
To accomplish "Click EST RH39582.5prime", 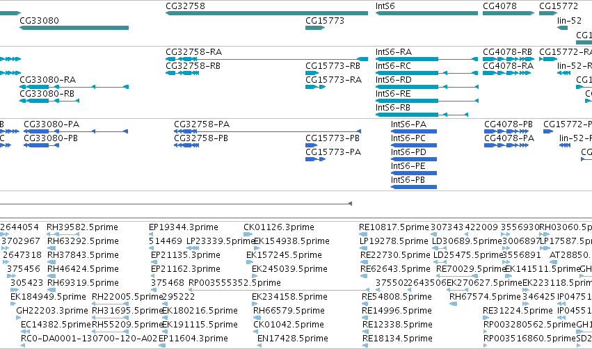I will click(x=82, y=227).
